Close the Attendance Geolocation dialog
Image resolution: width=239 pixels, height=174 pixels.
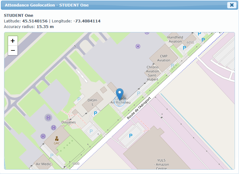pyautogui.click(x=231, y=5)
